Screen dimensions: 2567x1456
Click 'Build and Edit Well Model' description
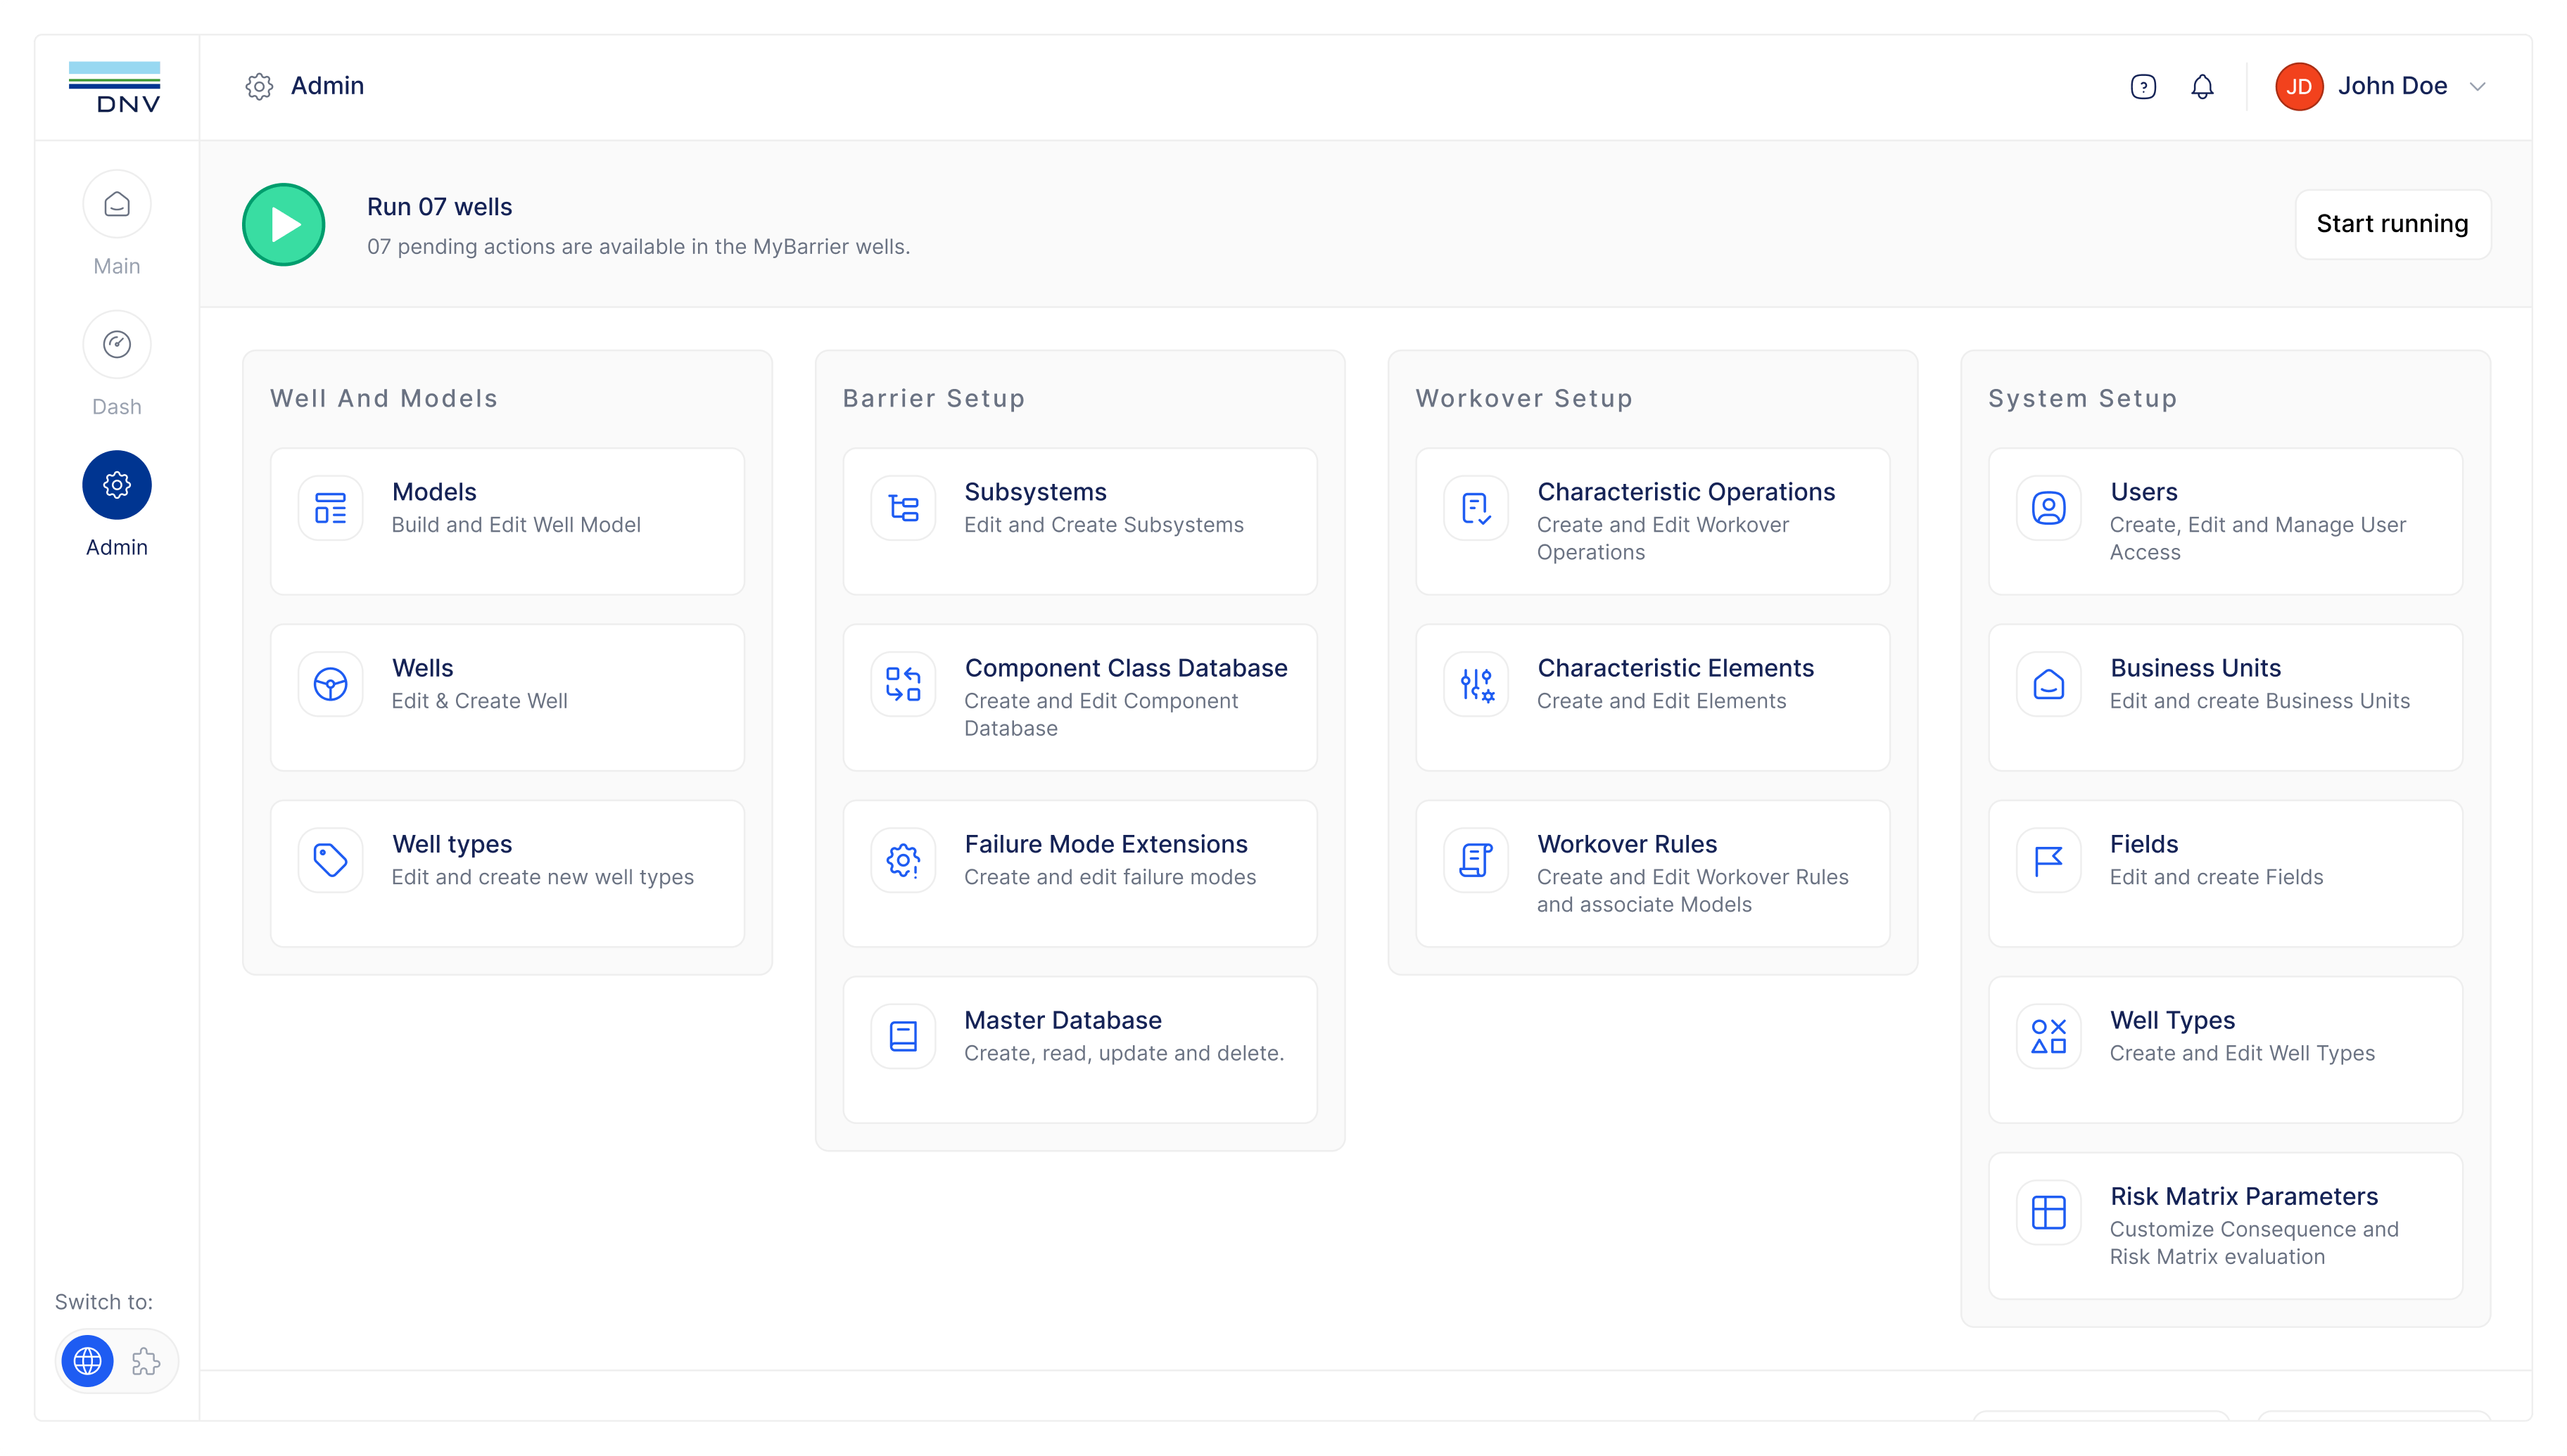click(516, 525)
